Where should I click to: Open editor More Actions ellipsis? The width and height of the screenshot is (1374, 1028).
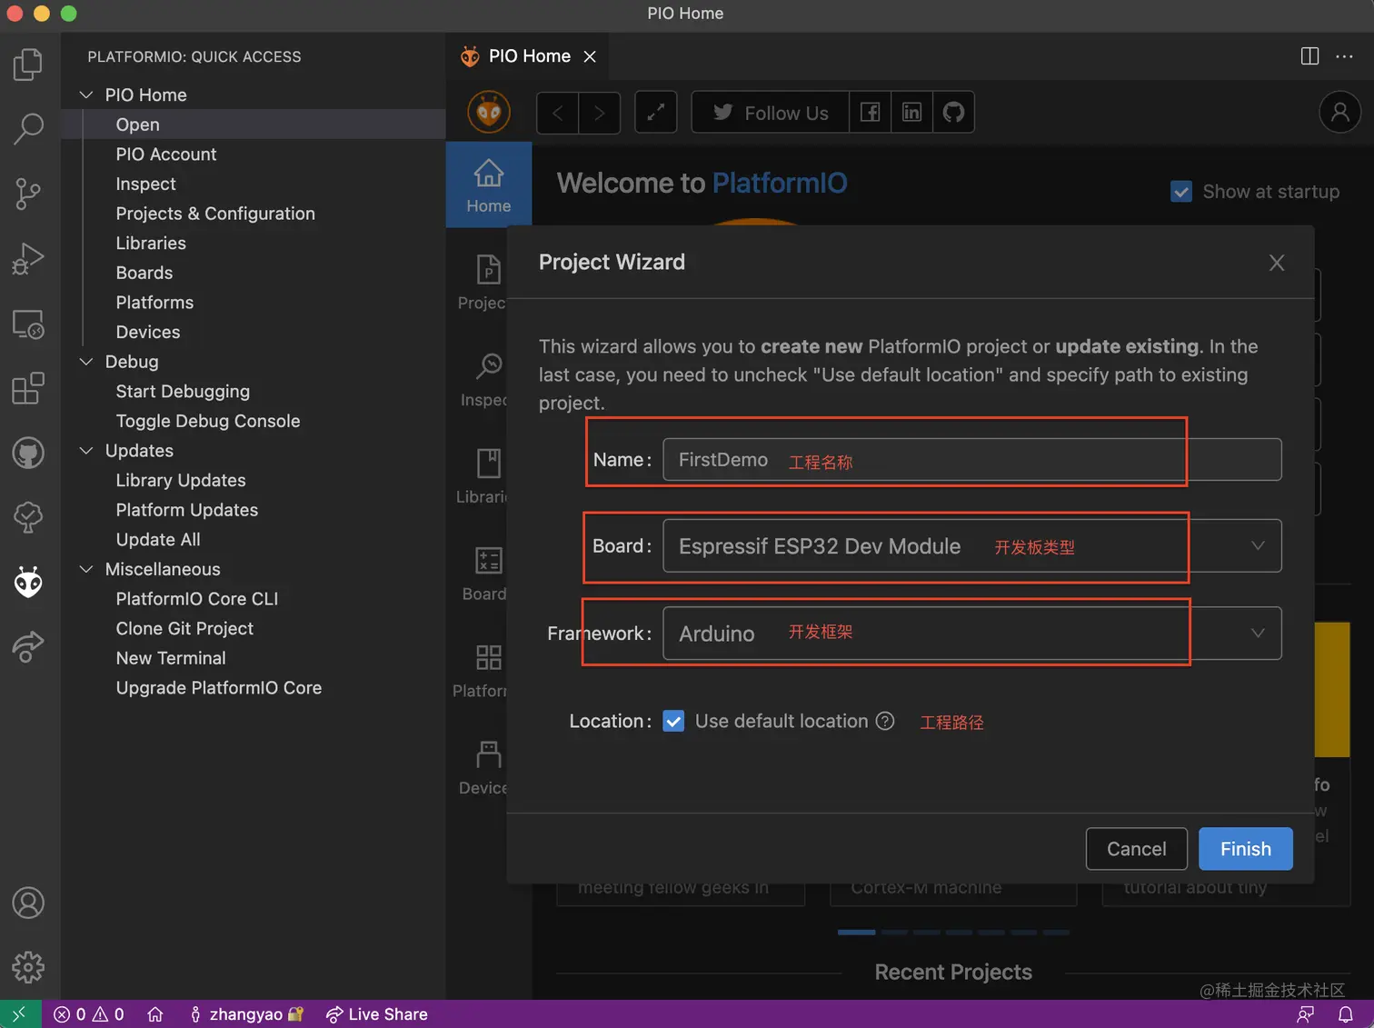click(x=1344, y=56)
